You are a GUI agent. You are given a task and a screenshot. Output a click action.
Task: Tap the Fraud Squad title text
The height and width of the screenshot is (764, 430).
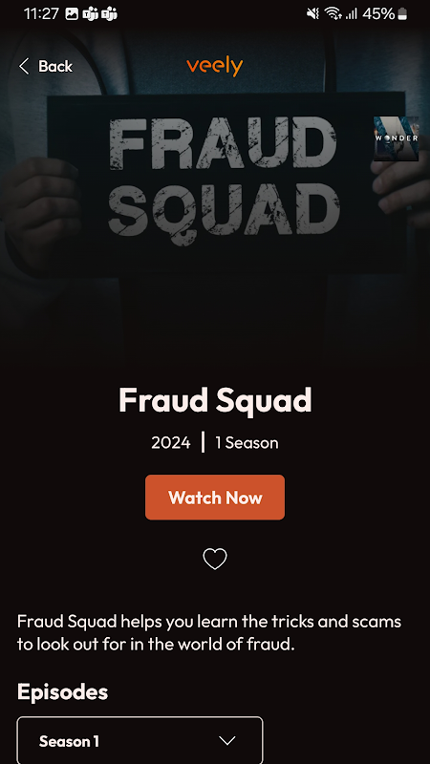(215, 400)
